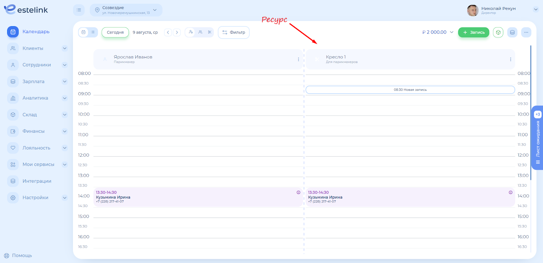Select Календарь in the sidebar menu
Screen dimensions: 543x263
click(36, 32)
